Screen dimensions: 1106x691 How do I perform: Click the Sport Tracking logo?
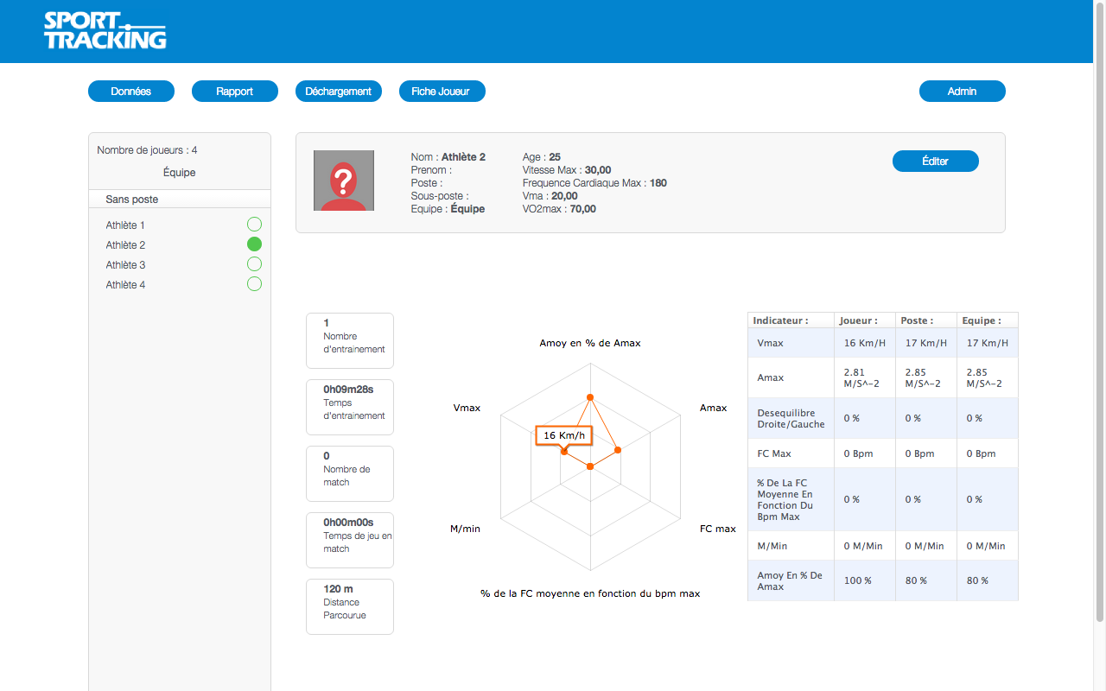105,30
